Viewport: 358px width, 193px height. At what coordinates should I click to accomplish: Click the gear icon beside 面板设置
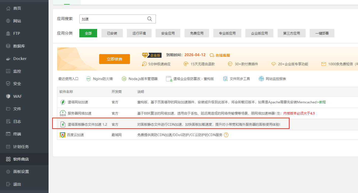8,172
